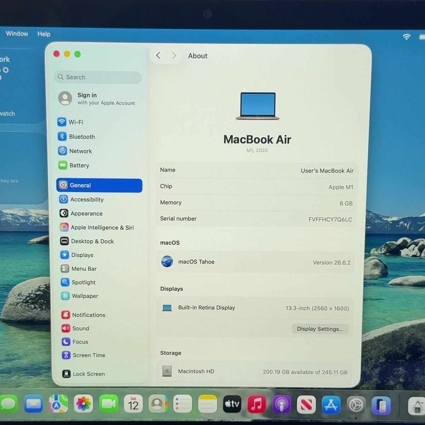
Task: Open Maps from the Dock
Action: (59, 404)
